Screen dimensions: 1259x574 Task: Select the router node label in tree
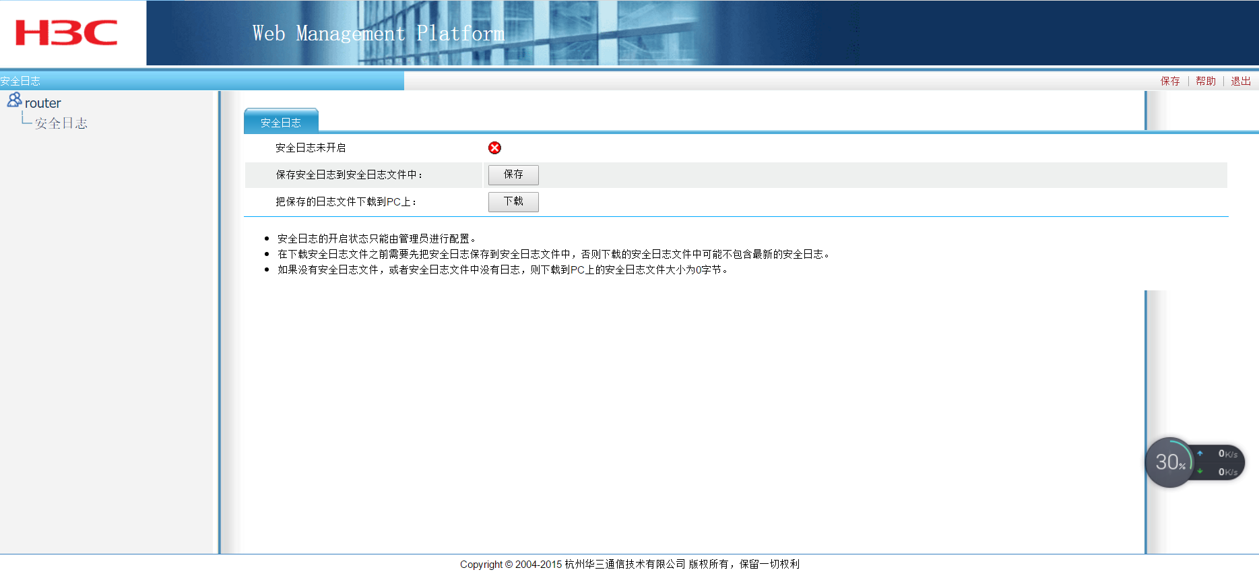[x=43, y=103]
